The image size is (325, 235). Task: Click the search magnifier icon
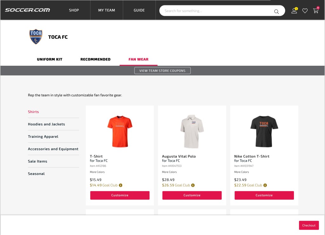coord(276,12)
